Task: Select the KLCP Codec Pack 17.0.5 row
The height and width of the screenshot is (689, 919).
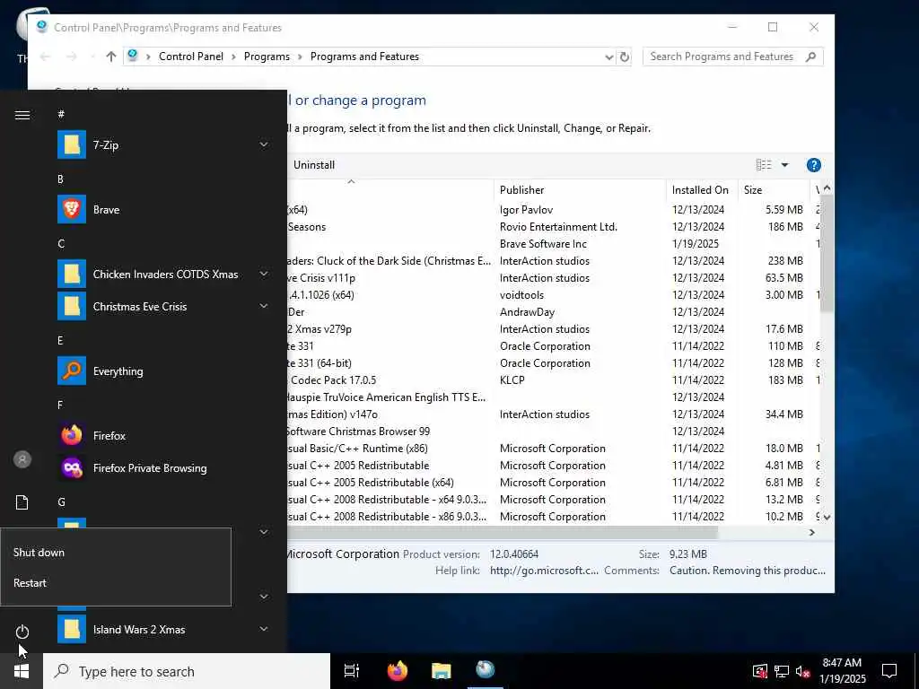Action: (x=553, y=379)
